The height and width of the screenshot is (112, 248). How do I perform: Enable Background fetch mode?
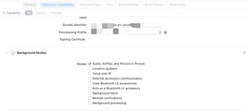(x=90, y=93)
